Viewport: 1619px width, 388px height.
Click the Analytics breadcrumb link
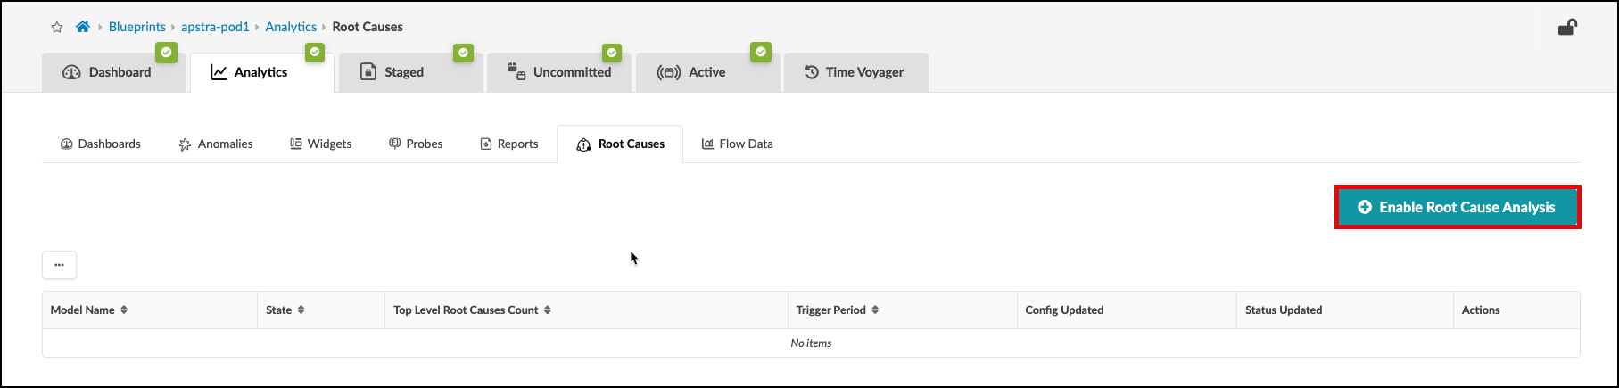[x=291, y=27]
